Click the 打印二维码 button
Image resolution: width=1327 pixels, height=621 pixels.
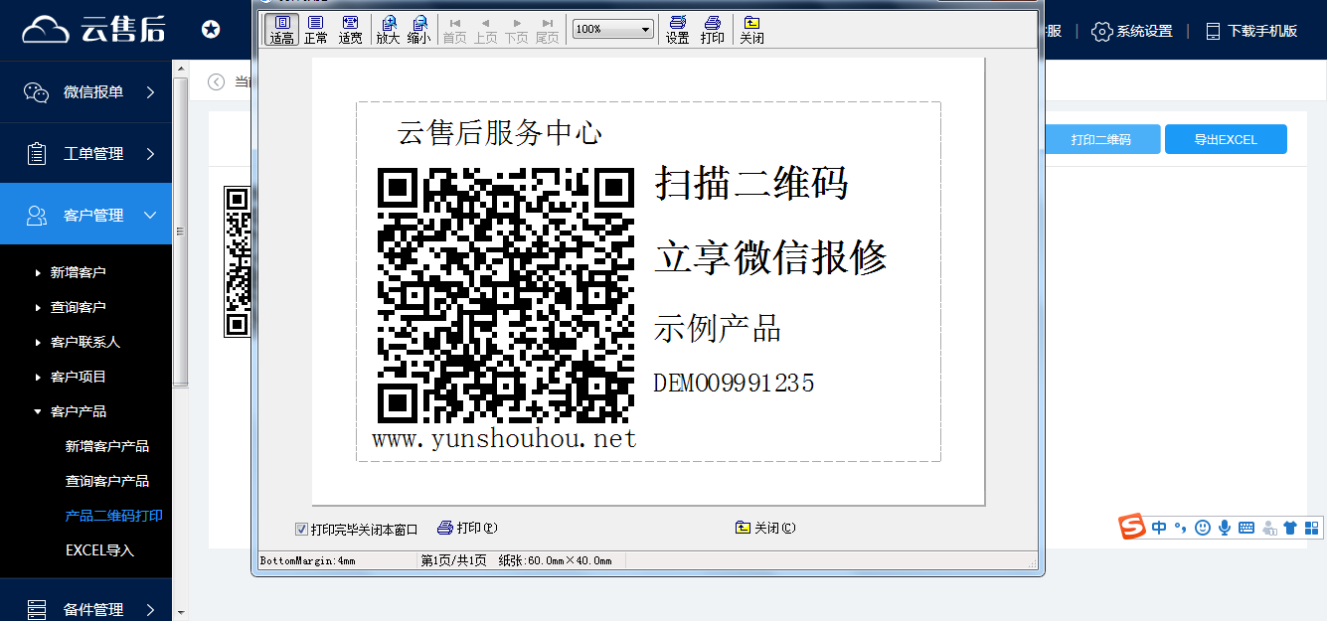tap(1101, 139)
